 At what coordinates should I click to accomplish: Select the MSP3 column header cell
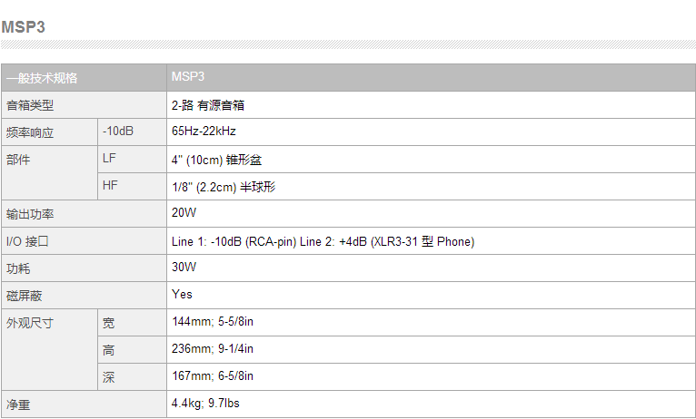pyautogui.click(x=431, y=77)
